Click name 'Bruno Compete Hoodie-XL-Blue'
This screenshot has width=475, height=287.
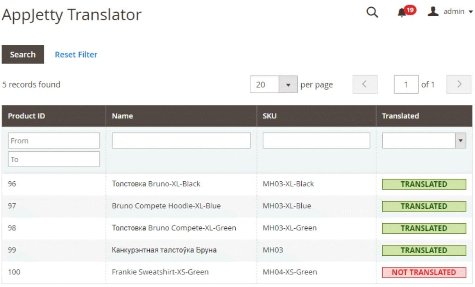coord(166,206)
